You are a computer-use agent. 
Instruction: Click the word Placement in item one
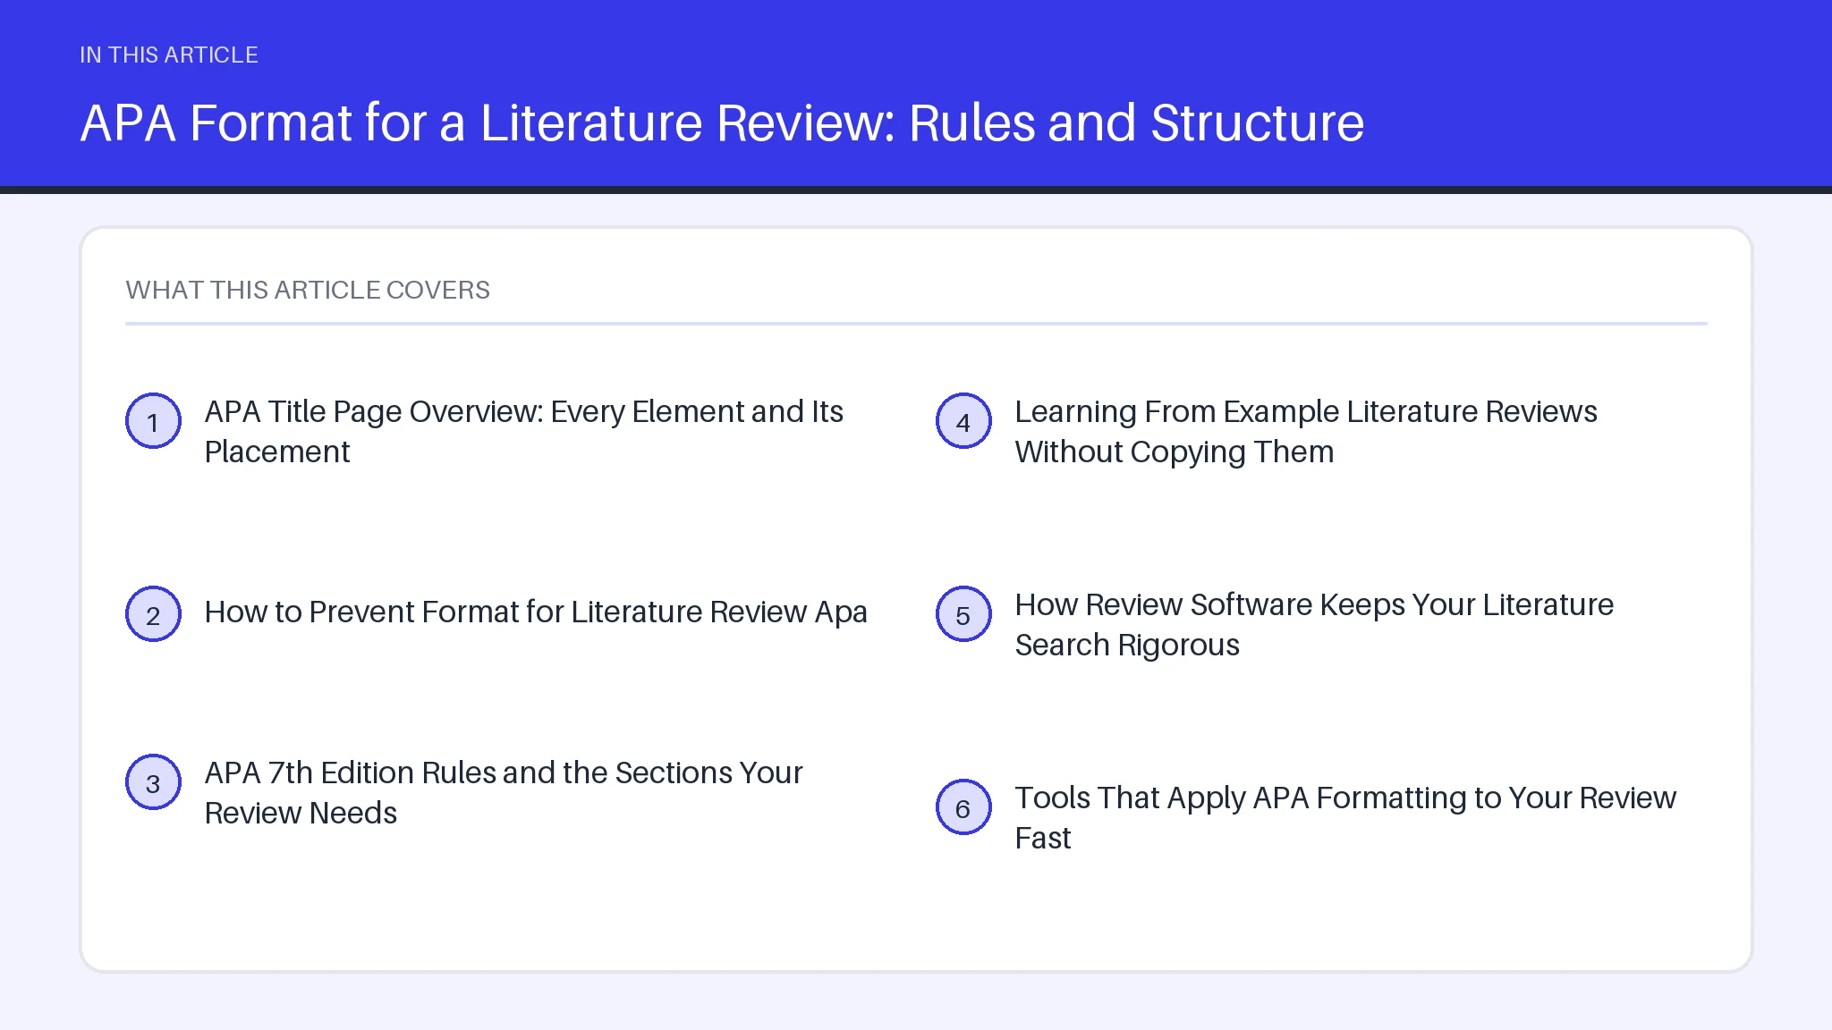coord(277,452)
